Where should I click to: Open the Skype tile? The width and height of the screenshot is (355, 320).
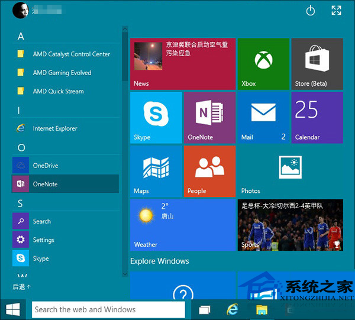tap(156, 117)
